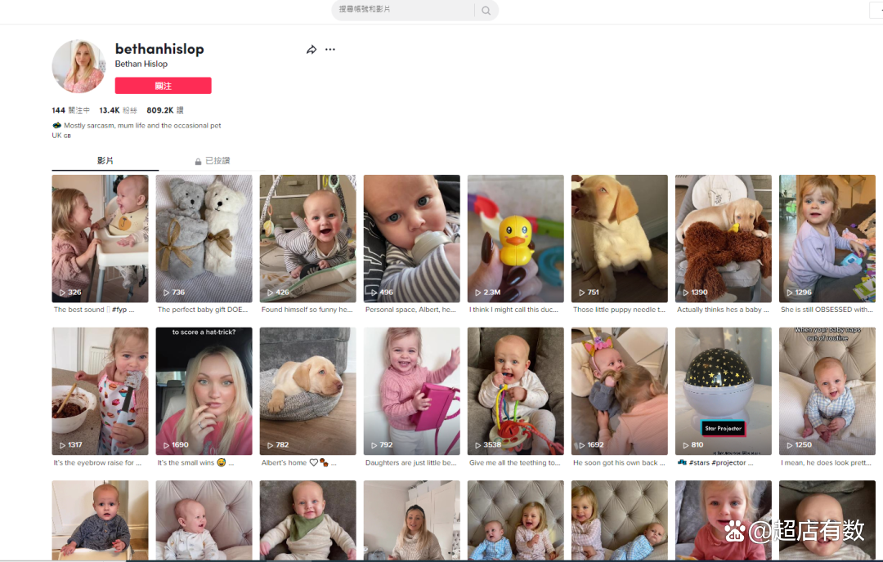Click the bethanhislop username heading

point(159,49)
